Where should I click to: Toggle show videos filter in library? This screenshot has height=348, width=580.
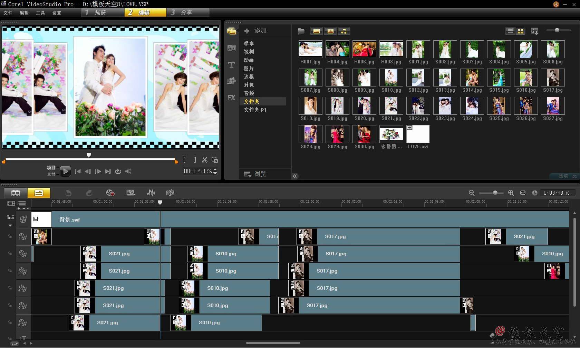click(x=316, y=31)
